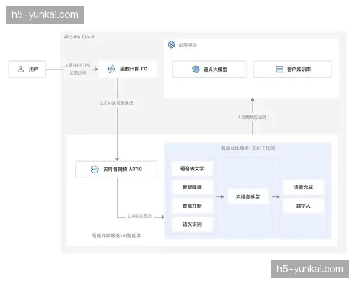Select the 用户 box

click(x=27, y=69)
